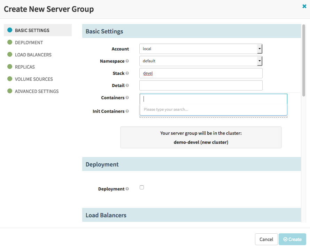Navigate to Replicas in sidebar
This screenshot has height=249, width=310.
pos(25,67)
